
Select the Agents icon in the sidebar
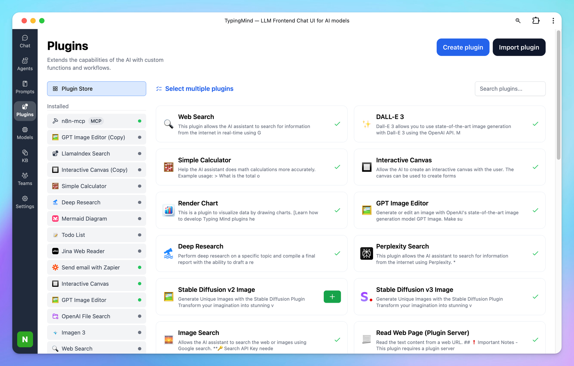(25, 64)
